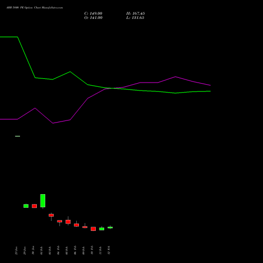Click the green candle for 11 Feb
263x263 pixels.
point(102,229)
